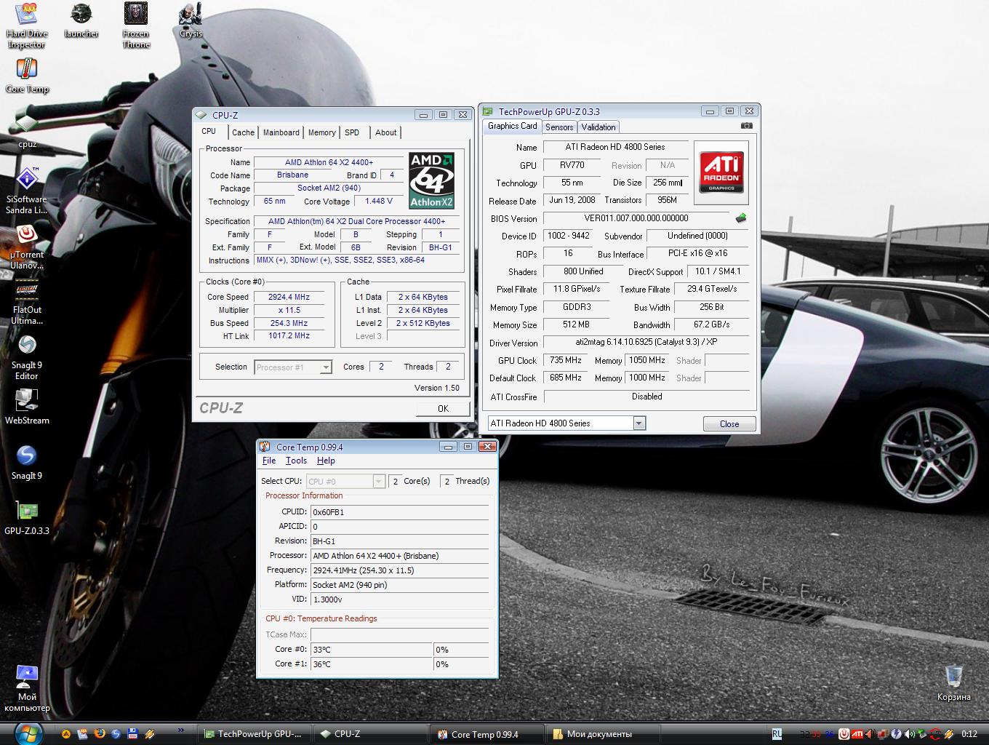Screen dimensions: 989x745
Task: Click the GPU-Z screenshot camera icon
Action: coord(746,126)
